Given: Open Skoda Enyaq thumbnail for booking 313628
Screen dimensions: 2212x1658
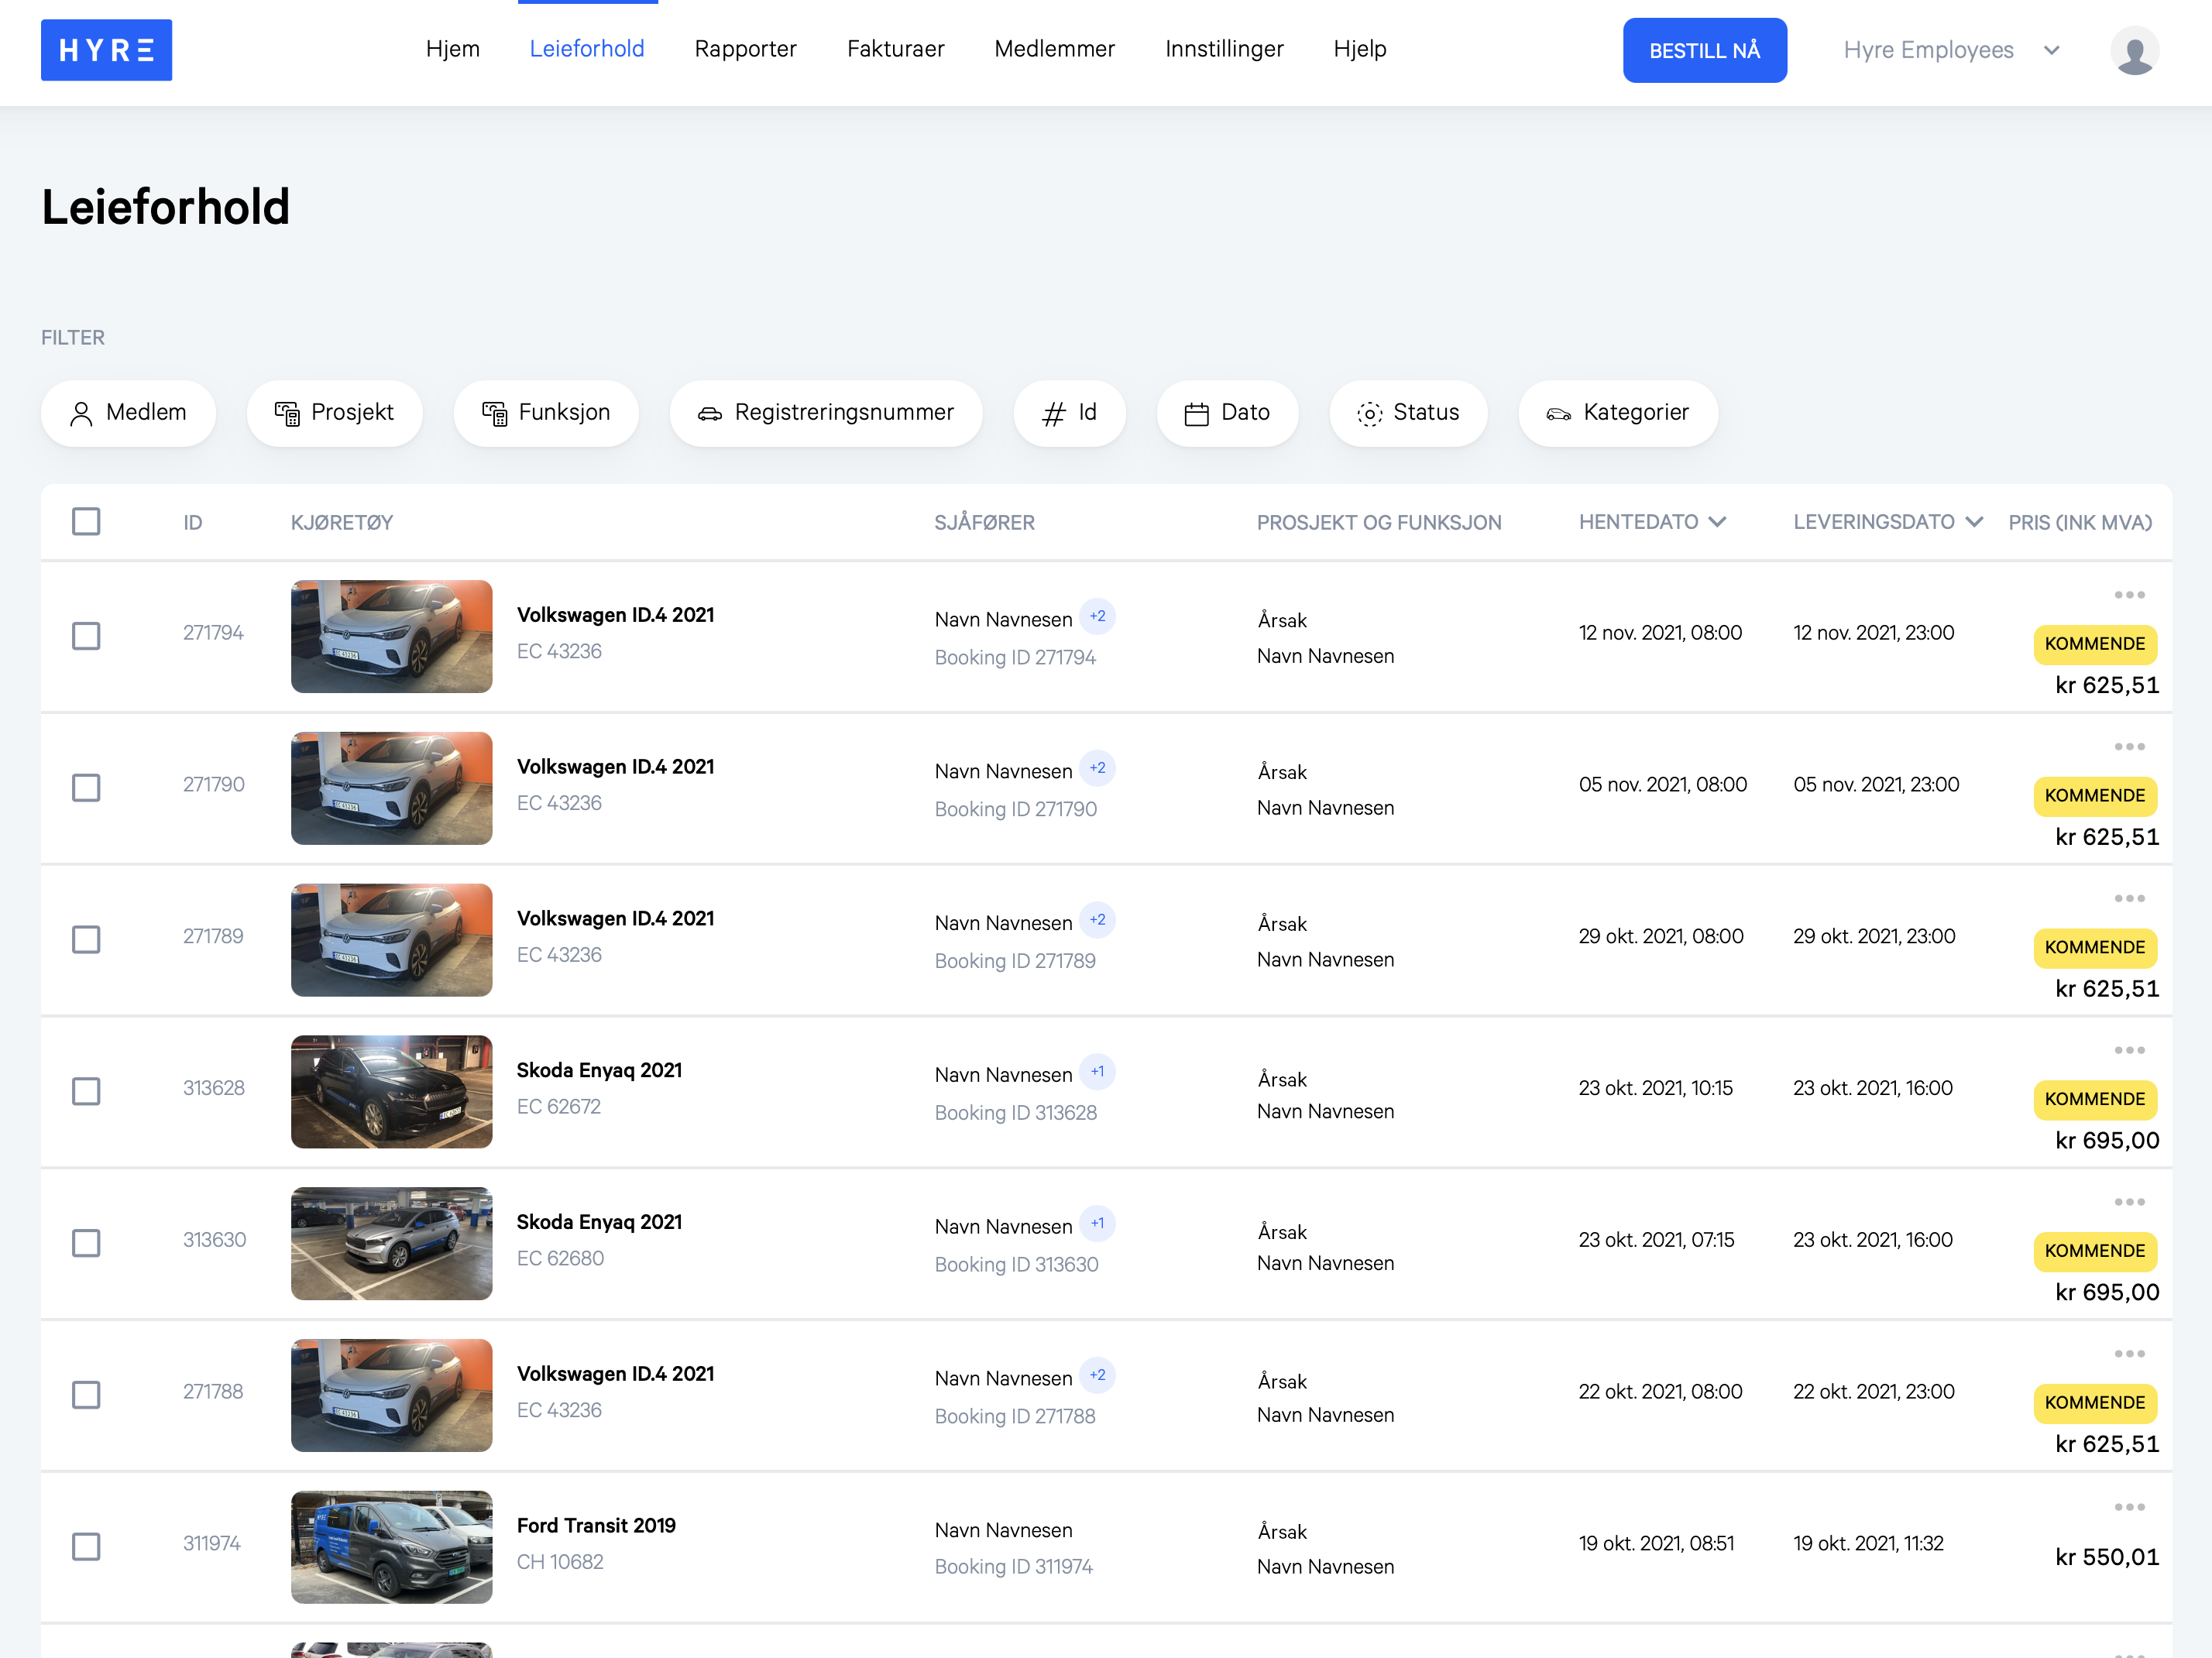Looking at the screenshot, I should (391, 1092).
